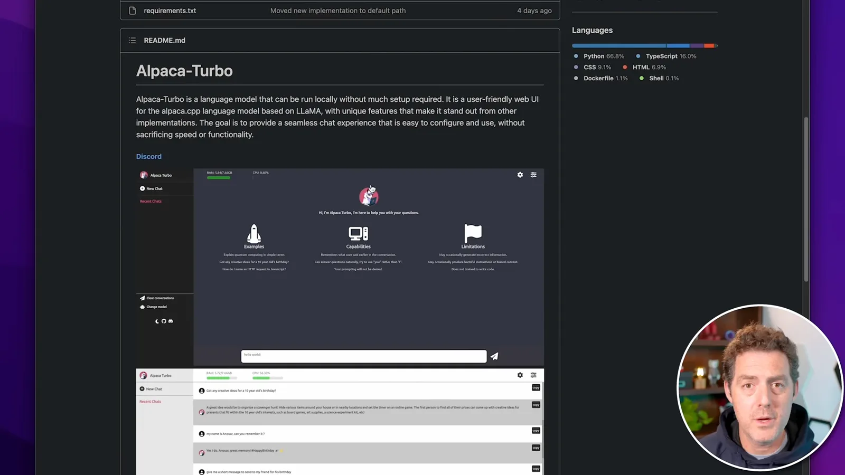The width and height of the screenshot is (845, 475).
Task: Click the Limitations flag icon
Action: click(x=473, y=233)
